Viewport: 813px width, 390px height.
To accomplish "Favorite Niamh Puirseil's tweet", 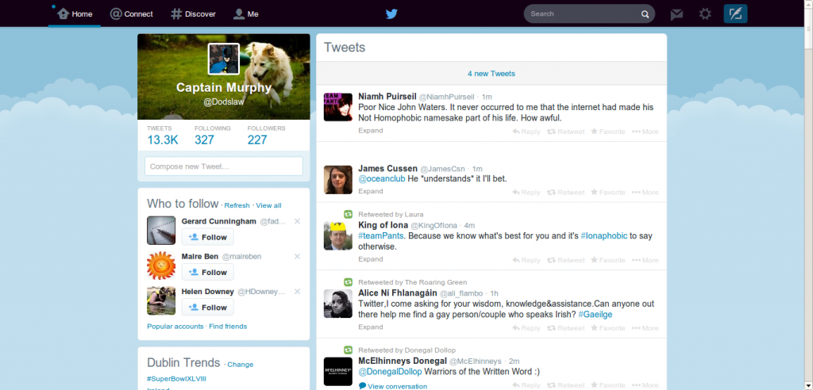I will click(607, 132).
